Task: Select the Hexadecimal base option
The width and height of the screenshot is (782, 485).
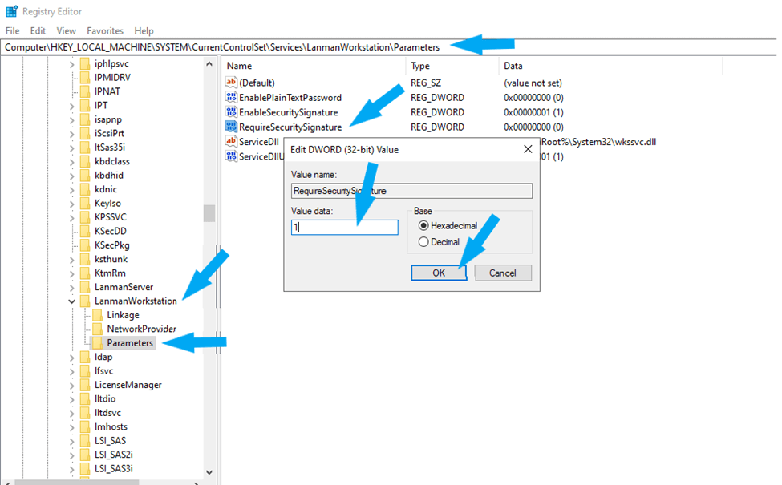Action: (423, 225)
